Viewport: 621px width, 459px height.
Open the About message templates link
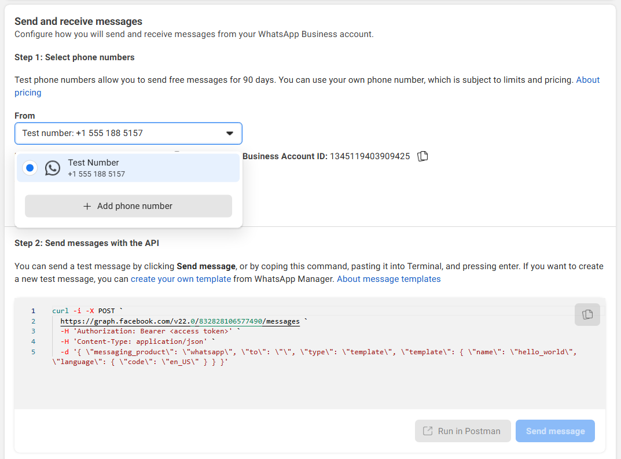388,279
